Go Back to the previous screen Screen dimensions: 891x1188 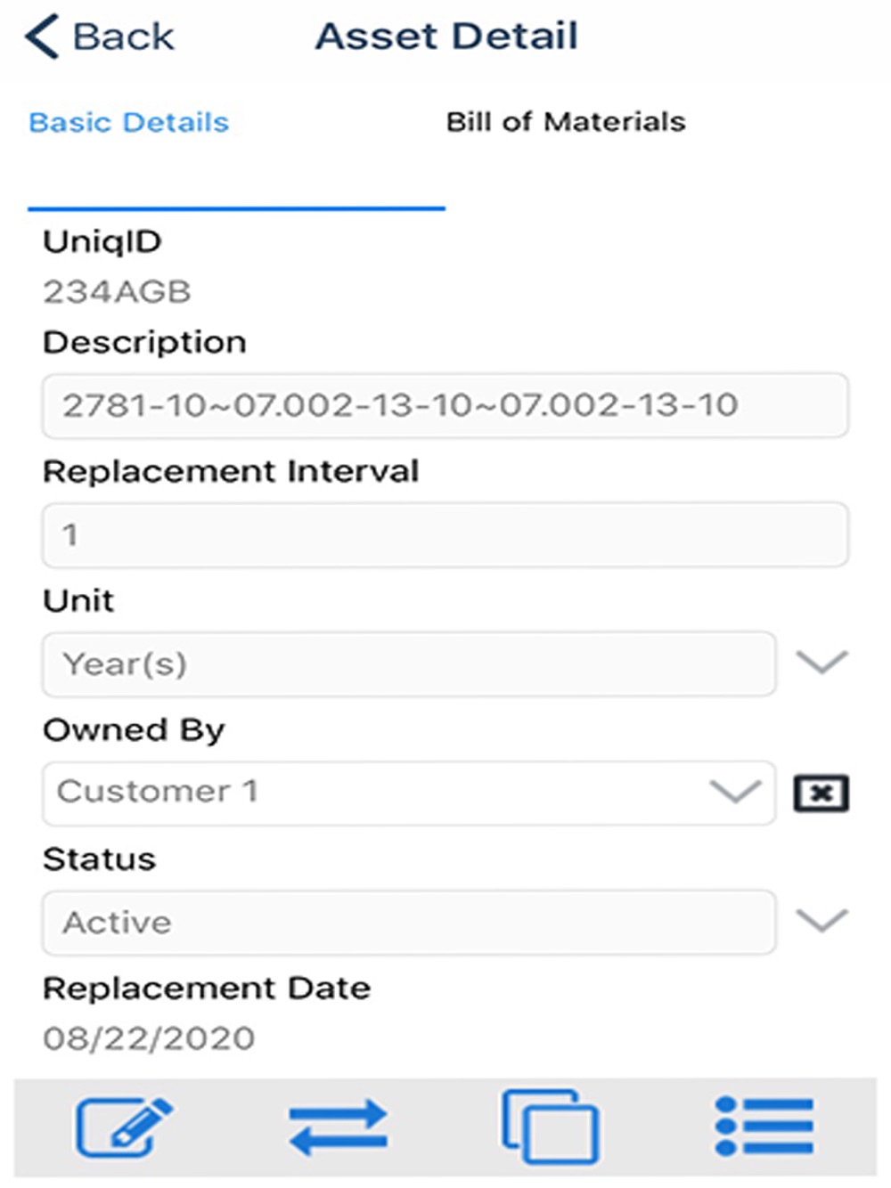coord(123,37)
